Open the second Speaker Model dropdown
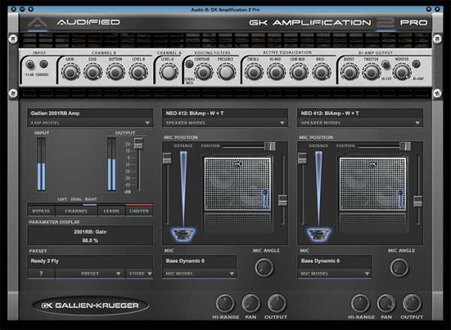The width and height of the screenshot is (451, 330). pyautogui.click(x=360, y=123)
